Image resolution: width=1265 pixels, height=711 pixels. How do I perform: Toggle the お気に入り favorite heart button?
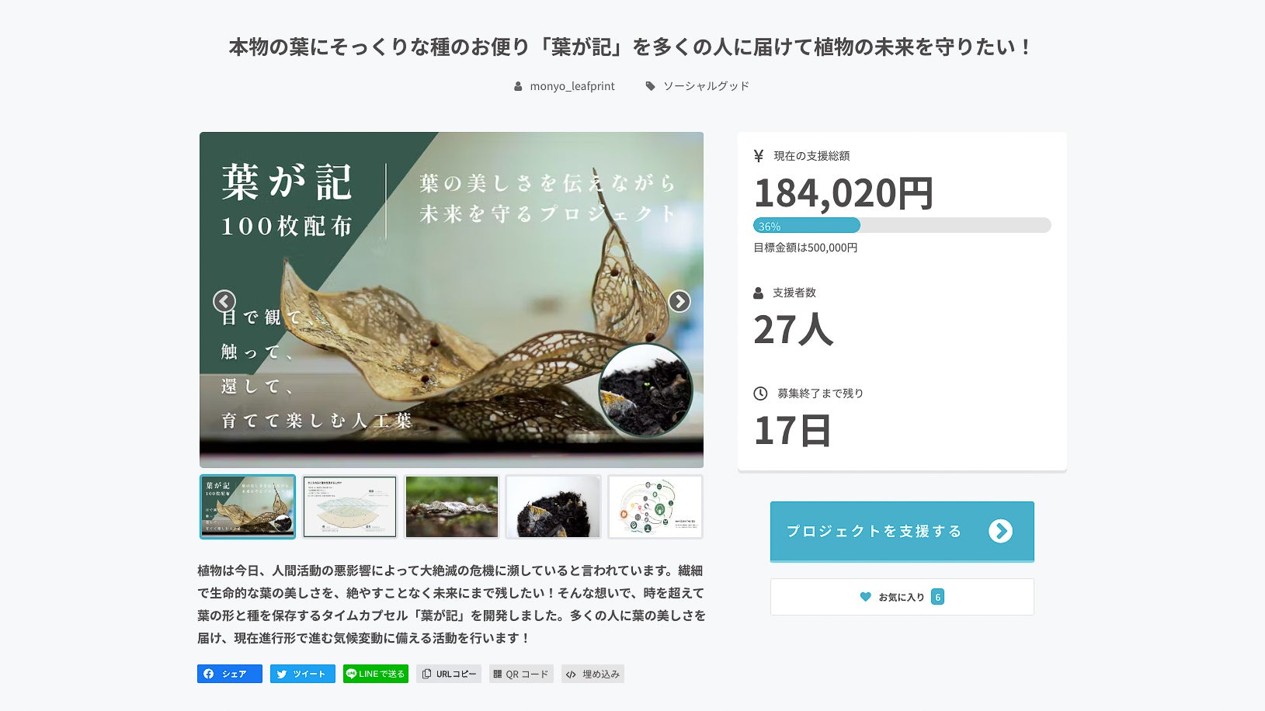902,597
